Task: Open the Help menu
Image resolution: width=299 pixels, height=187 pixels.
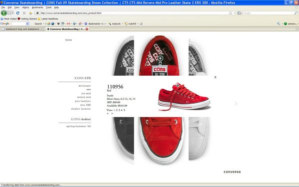Action: (56, 7)
